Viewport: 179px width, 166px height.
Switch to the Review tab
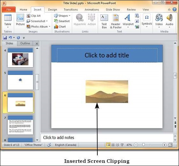coord(131,10)
